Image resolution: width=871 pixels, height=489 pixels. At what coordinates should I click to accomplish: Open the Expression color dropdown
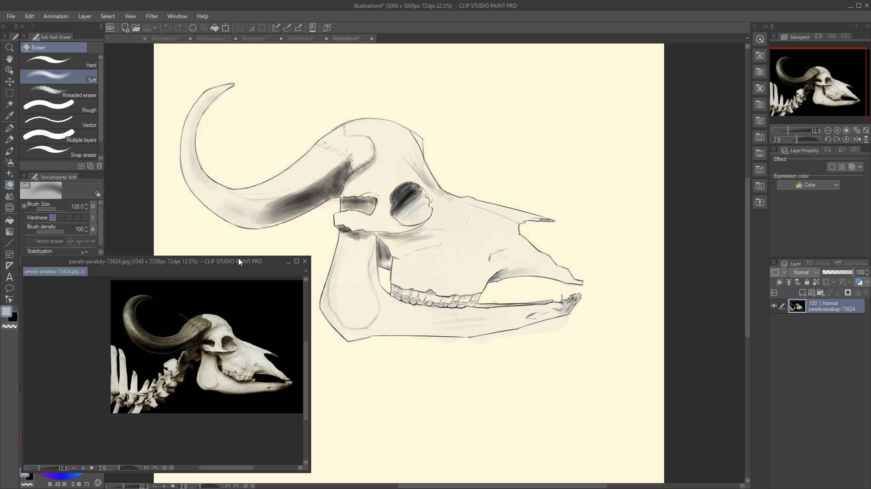[808, 185]
